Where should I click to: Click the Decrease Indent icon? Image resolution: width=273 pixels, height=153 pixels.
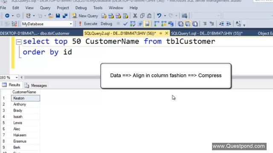point(221,24)
